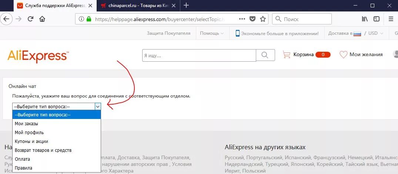Click the wishlist heart icon
Viewport: 398px width, 174px height.
[x=344, y=54]
